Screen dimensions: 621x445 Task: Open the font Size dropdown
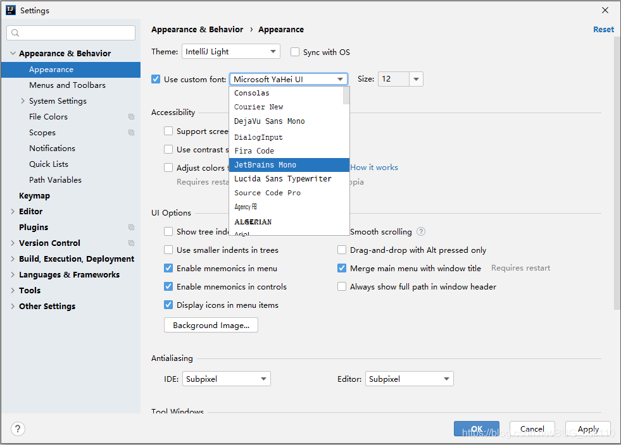click(x=416, y=79)
